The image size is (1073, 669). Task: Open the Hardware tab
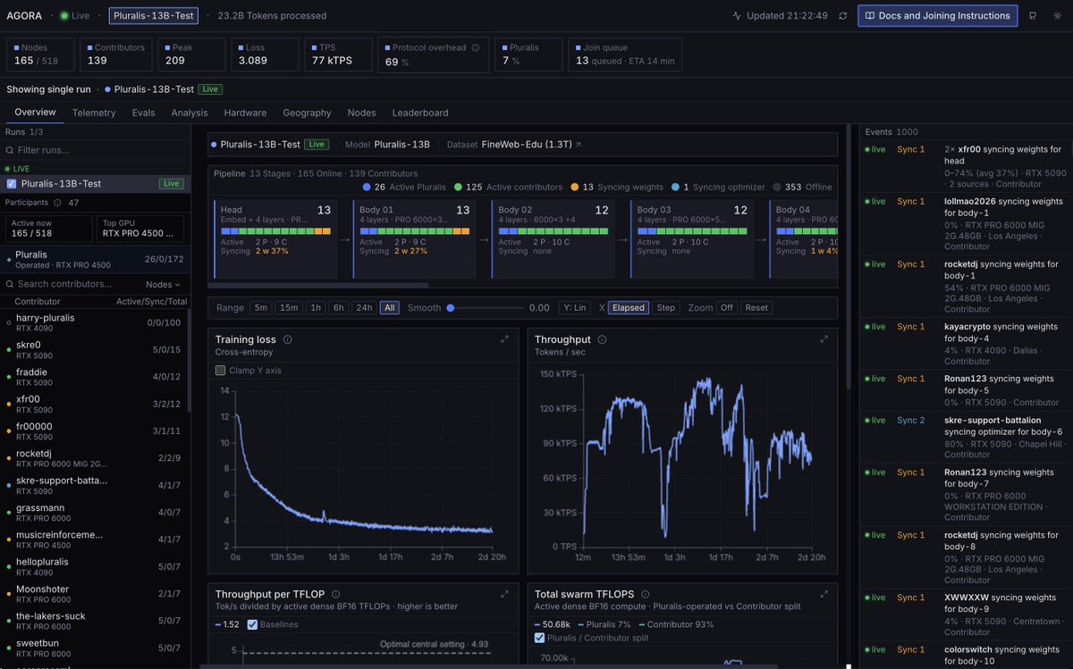(x=245, y=113)
